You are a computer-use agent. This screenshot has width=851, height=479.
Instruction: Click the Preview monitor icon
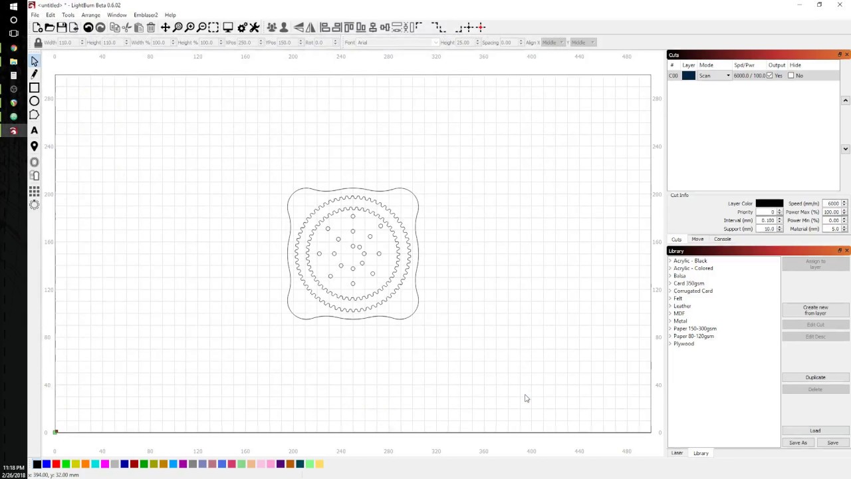(x=228, y=27)
